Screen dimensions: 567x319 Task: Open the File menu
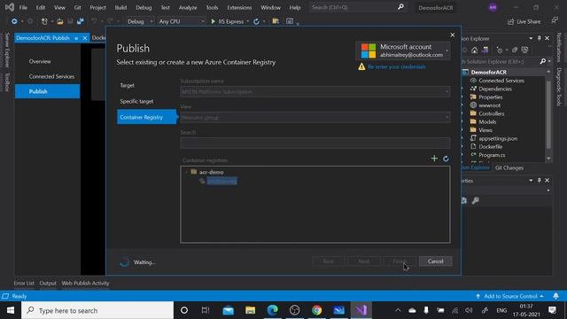tap(23, 7)
